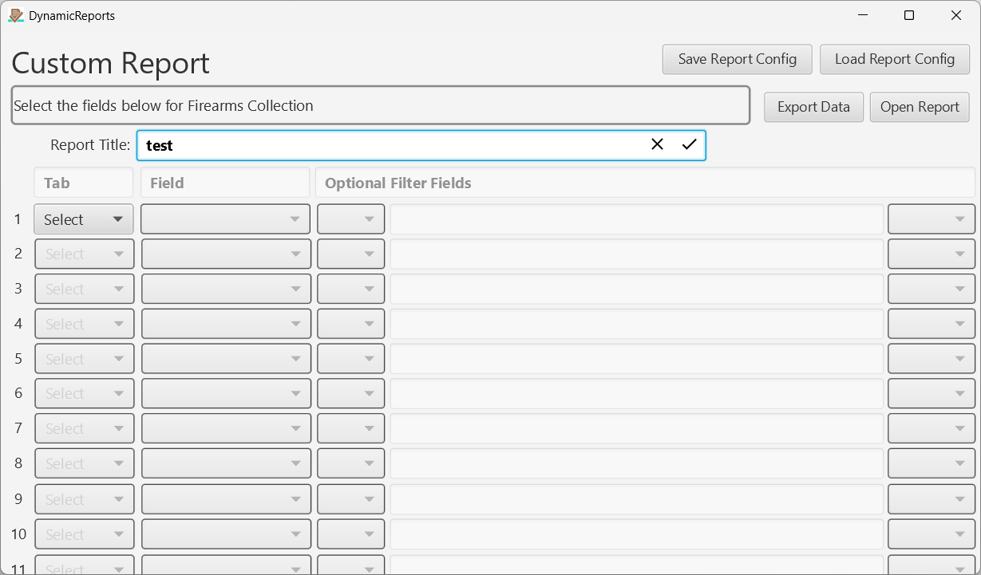
Task: Open the row 2 Field dropdown
Action: pyautogui.click(x=225, y=254)
